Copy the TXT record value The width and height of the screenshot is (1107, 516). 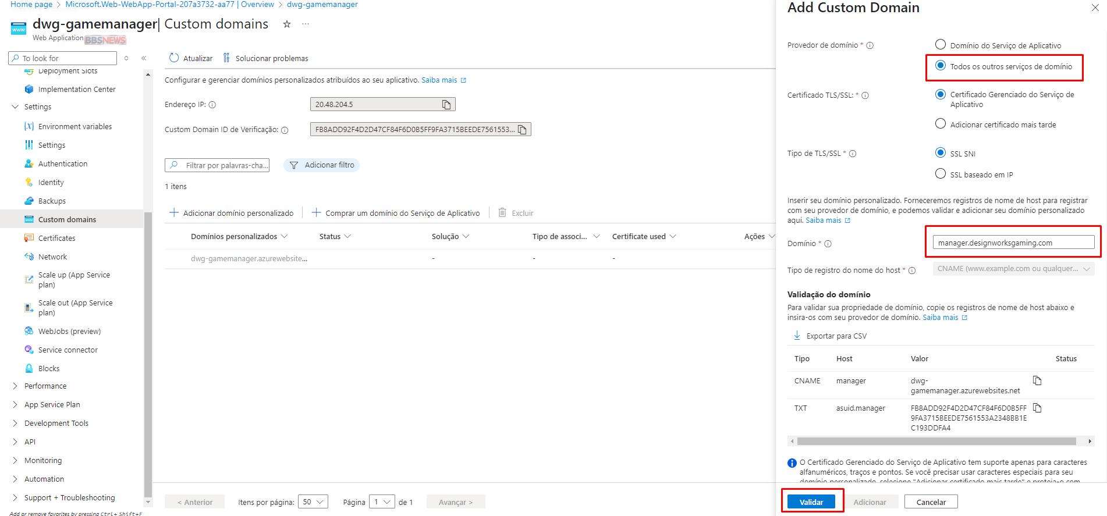(x=1037, y=408)
